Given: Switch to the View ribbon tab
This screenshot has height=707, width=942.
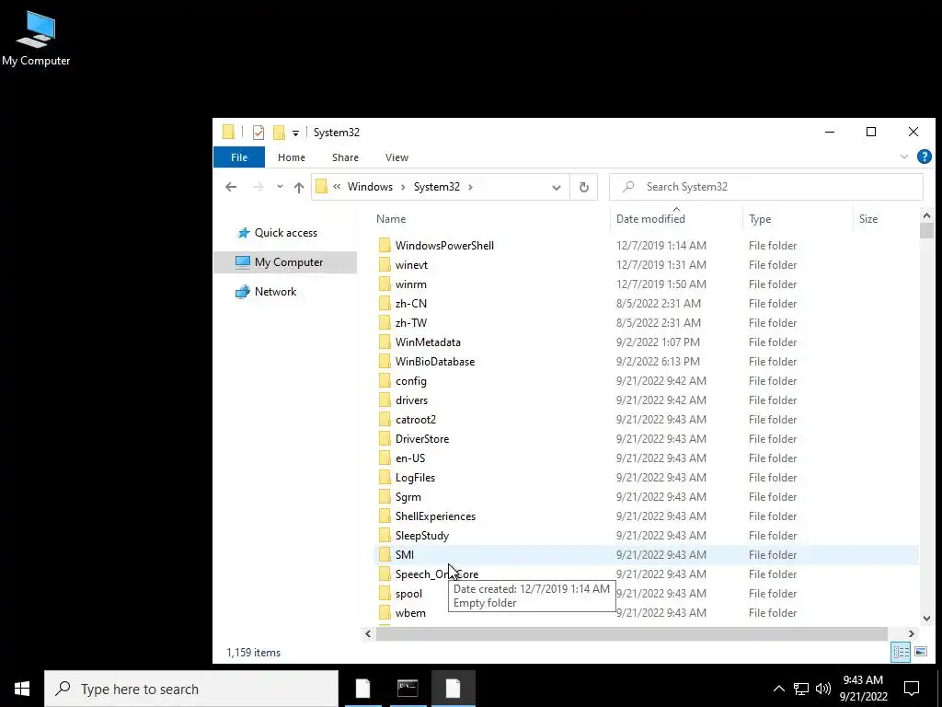Looking at the screenshot, I should coord(396,157).
